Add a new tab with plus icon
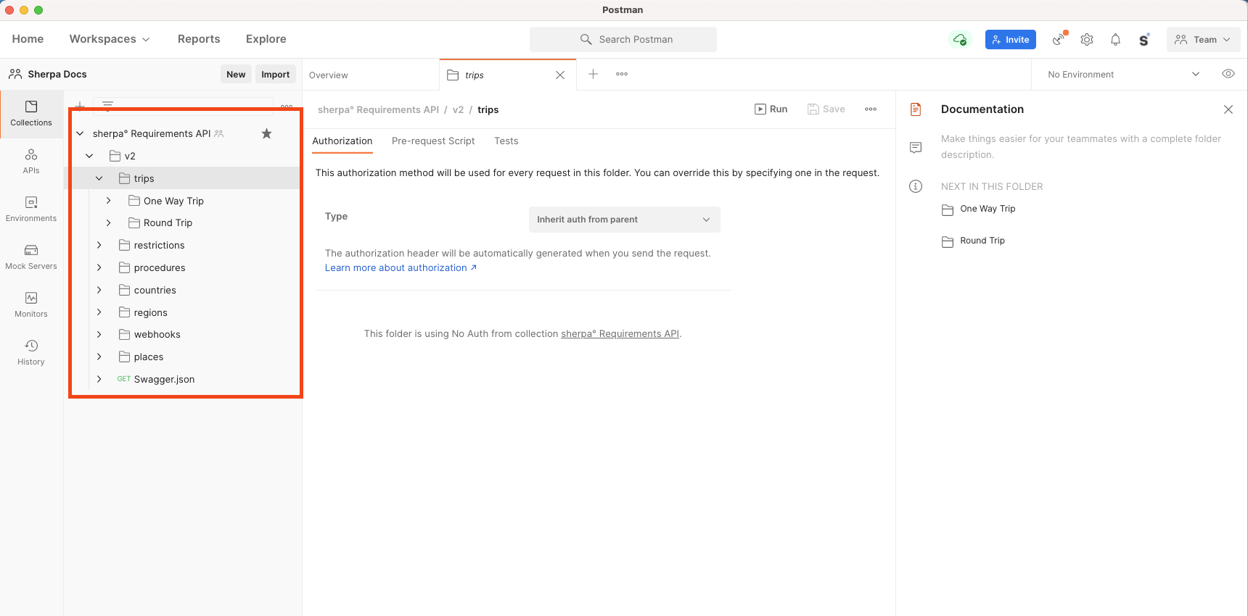The width and height of the screenshot is (1248, 616). point(593,74)
